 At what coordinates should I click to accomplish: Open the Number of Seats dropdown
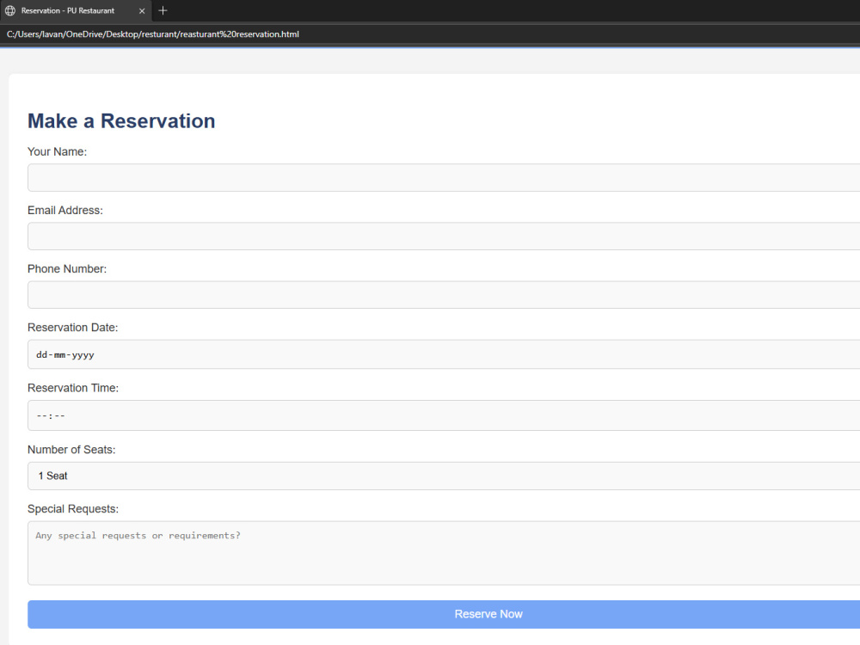pos(444,476)
